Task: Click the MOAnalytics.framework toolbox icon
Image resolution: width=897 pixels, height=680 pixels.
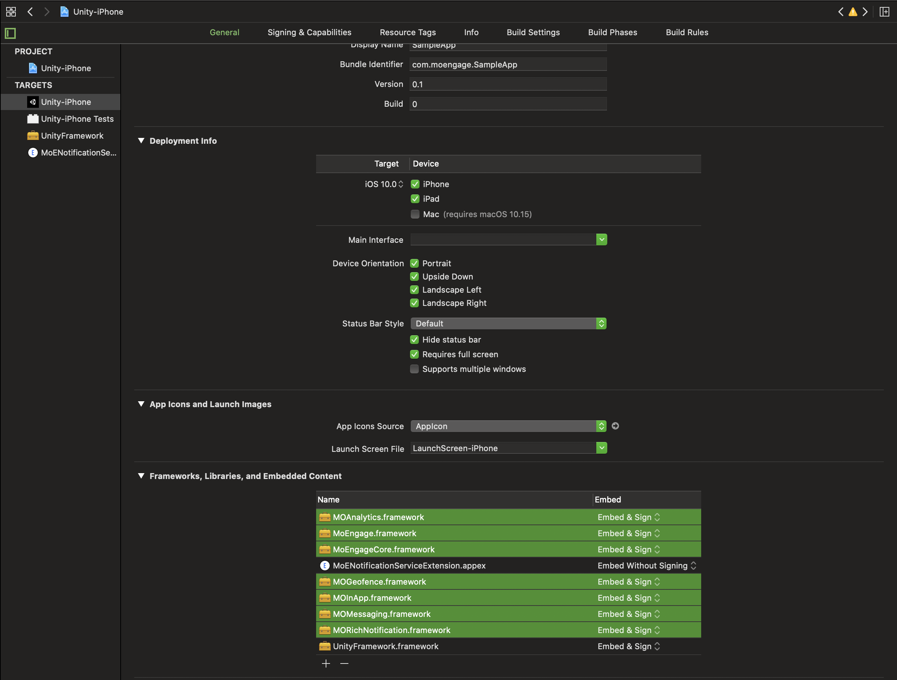Action: click(325, 517)
